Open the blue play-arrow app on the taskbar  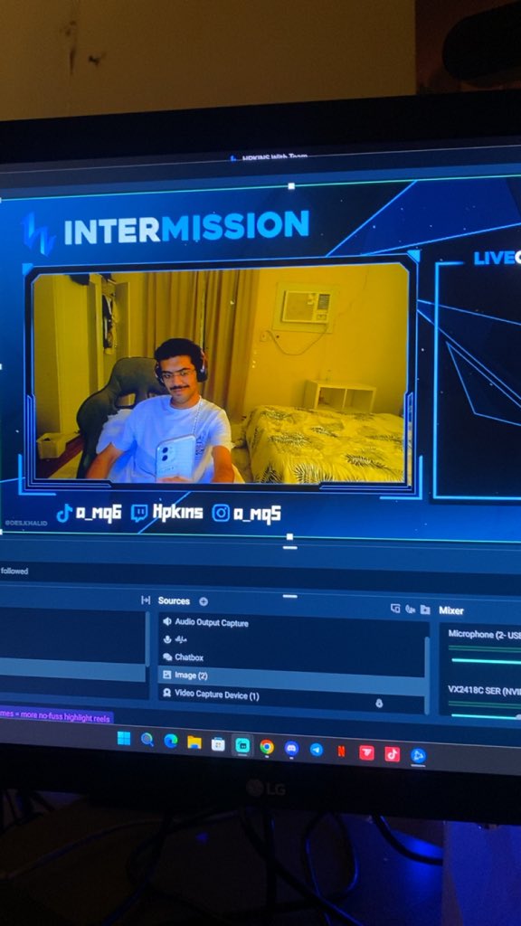coord(418,756)
